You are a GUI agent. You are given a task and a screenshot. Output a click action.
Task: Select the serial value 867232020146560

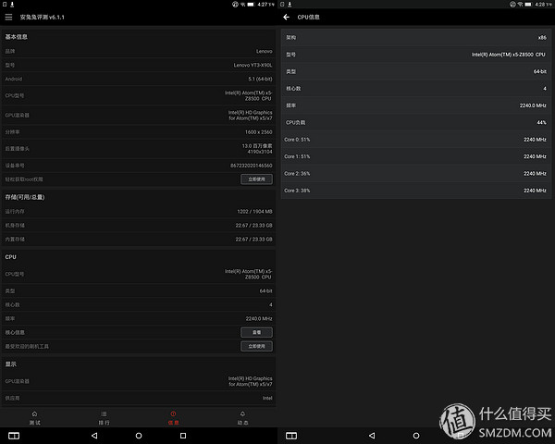pyautogui.click(x=252, y=166)
